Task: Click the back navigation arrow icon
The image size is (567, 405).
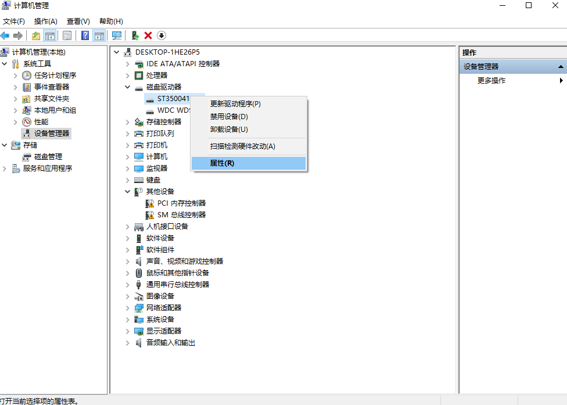Action: [5, 35]
